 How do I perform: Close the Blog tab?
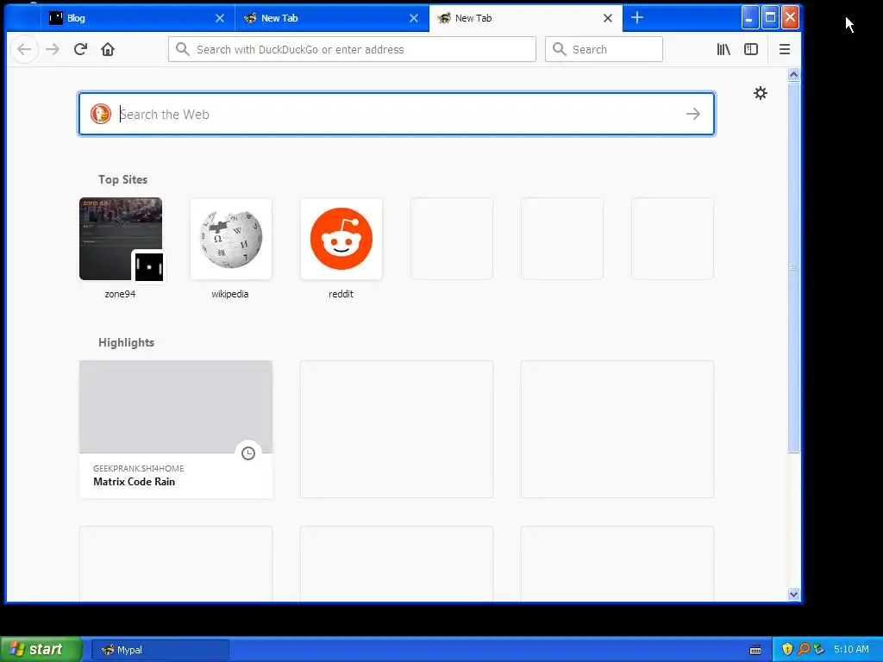(220, 18)
